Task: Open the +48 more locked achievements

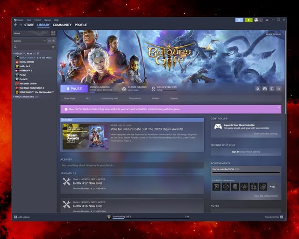Action: (x=272, y=187)
